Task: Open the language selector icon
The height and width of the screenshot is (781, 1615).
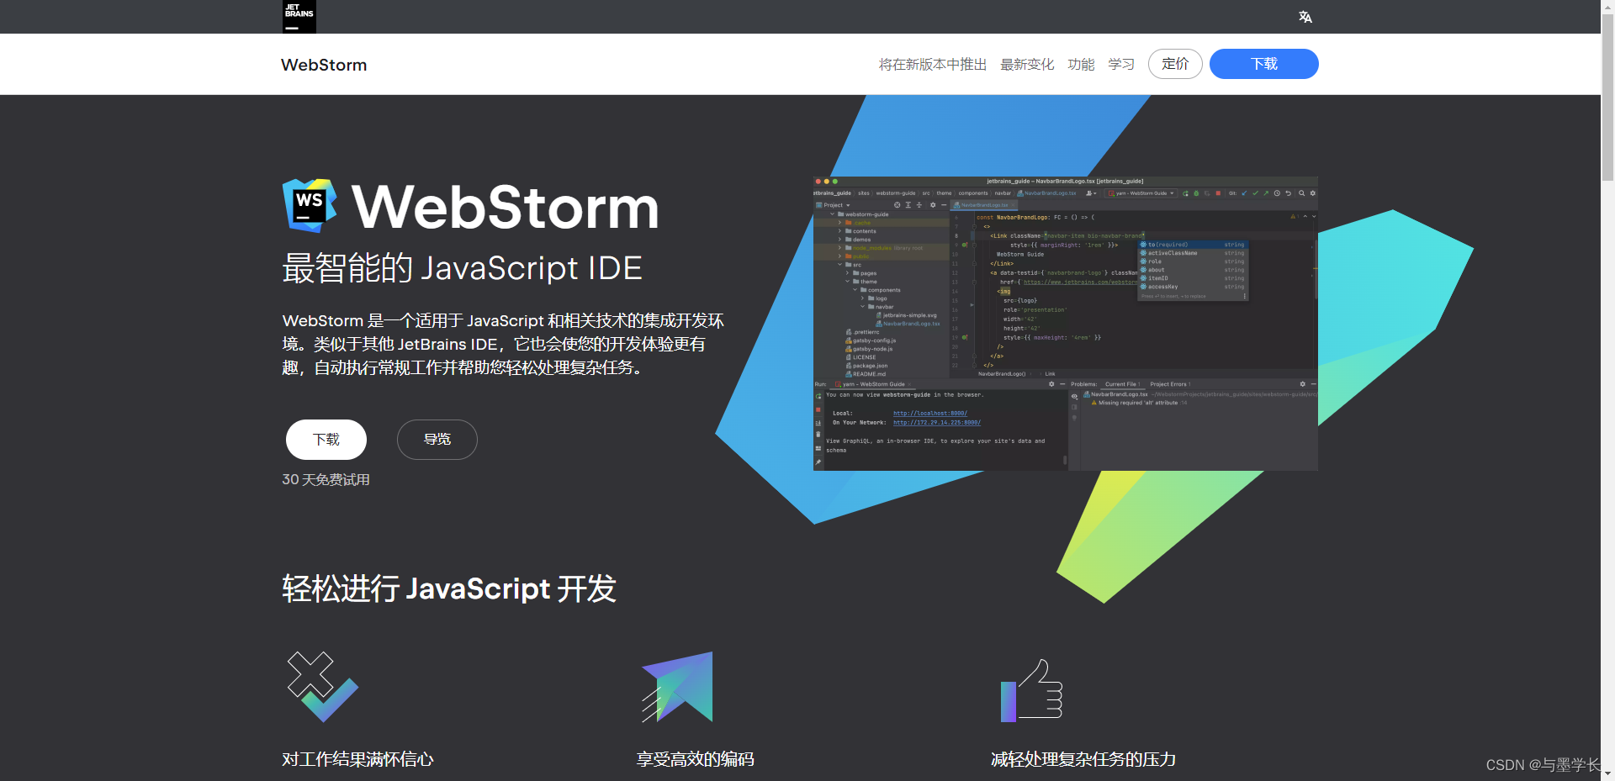Action: [x=1305, y=17]
